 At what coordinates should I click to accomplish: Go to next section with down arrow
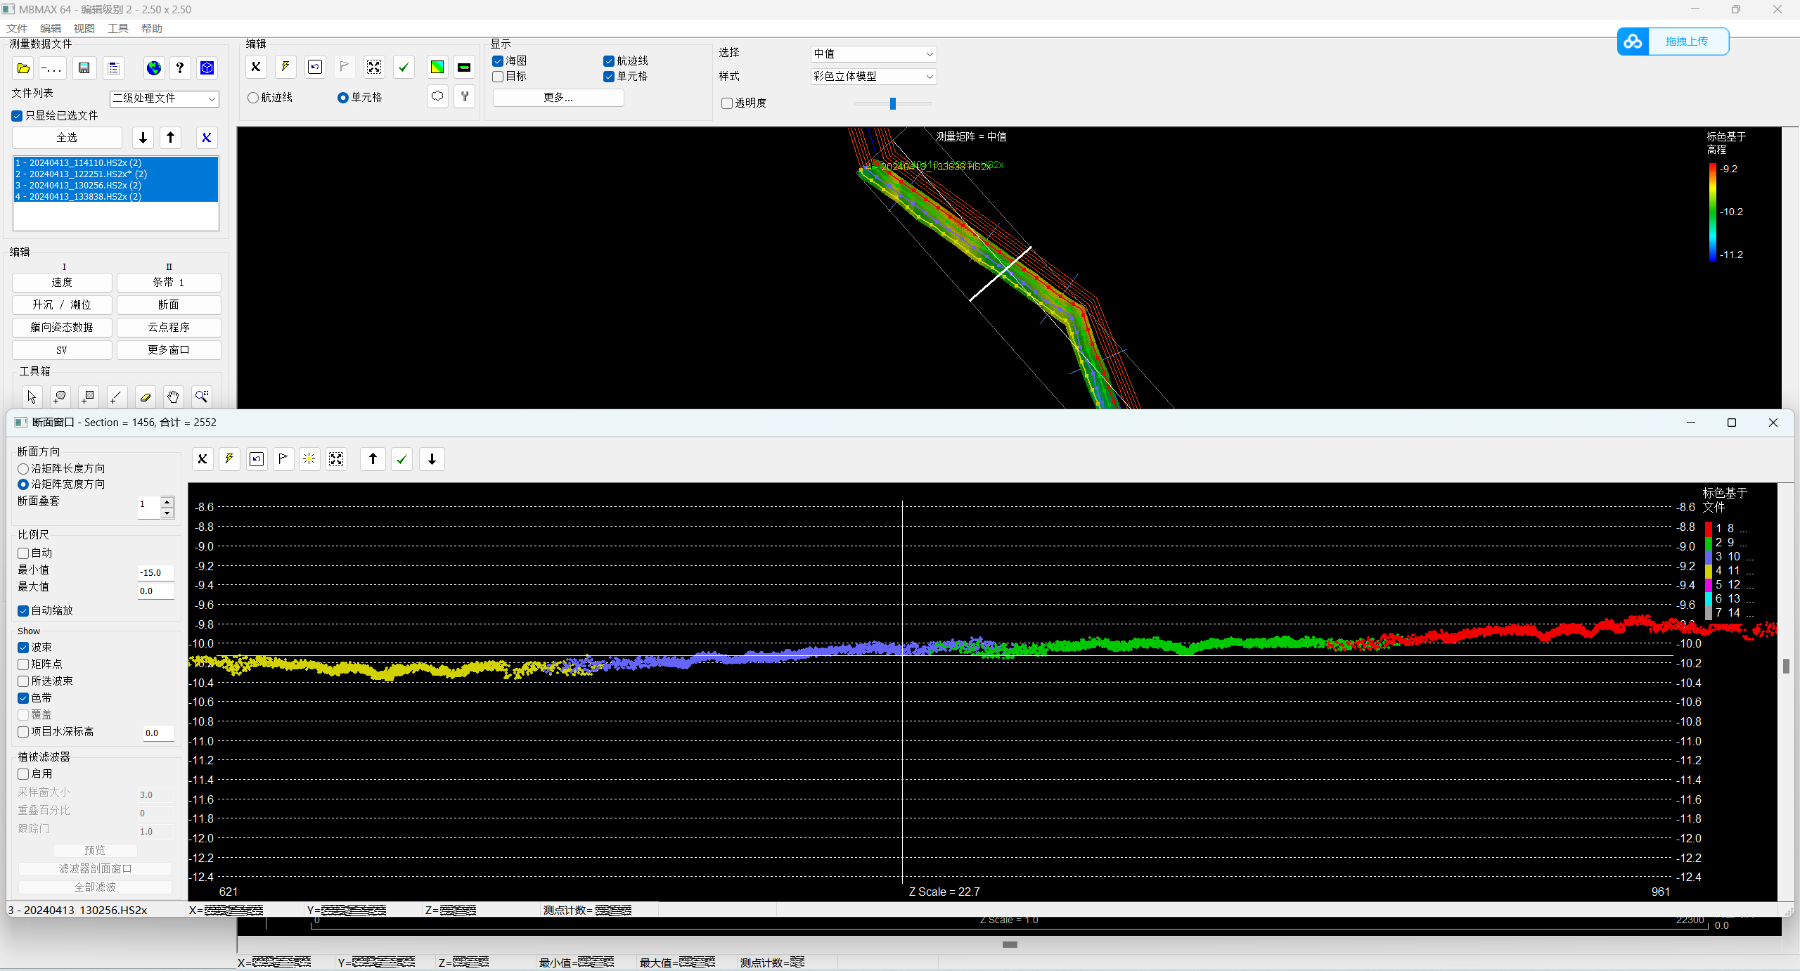click(x=432, y=459)
